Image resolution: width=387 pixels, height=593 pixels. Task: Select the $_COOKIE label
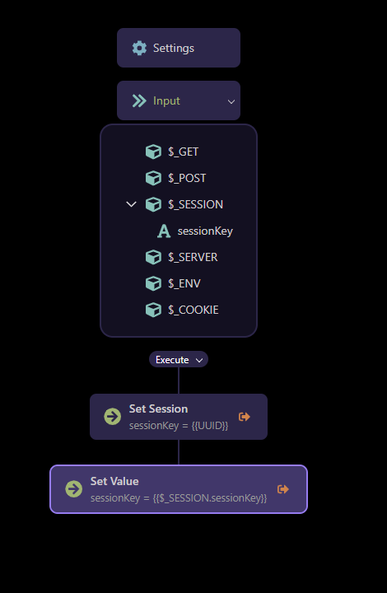(x=193, y=311)
